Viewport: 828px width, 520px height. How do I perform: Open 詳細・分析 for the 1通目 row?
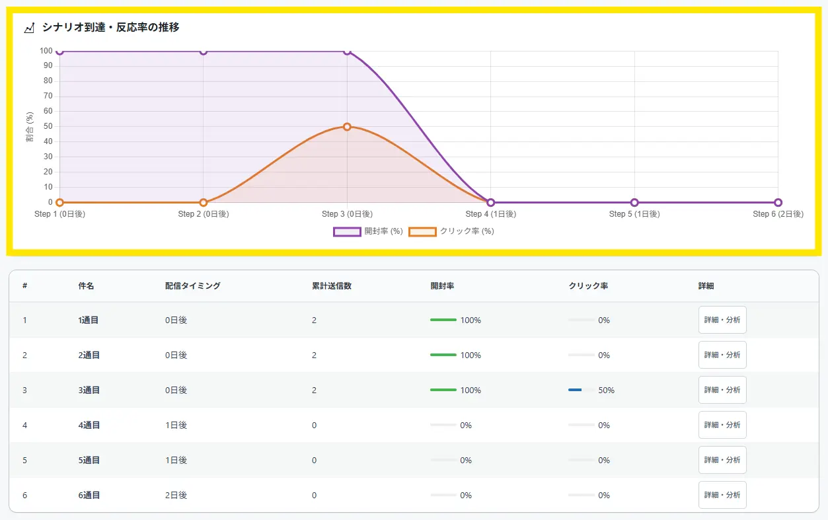pyautogui.click(x=722, y=320)
